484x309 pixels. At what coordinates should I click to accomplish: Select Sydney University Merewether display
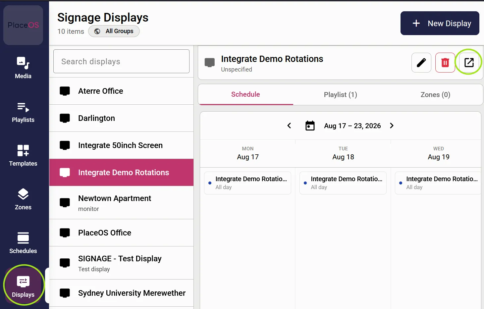point(121,293)
